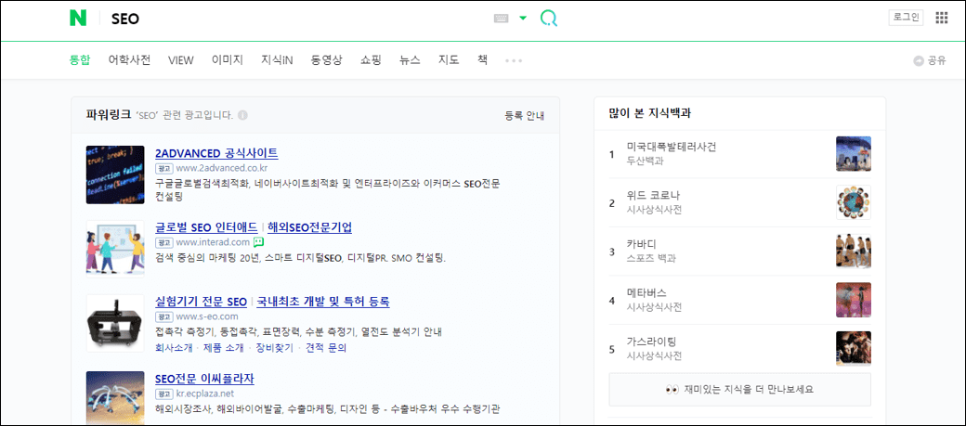Image resolution: width=966 pixels, height=426 pixels.
Task: Switch to the 어학사전 tab
Action: (x=129, y=60)
